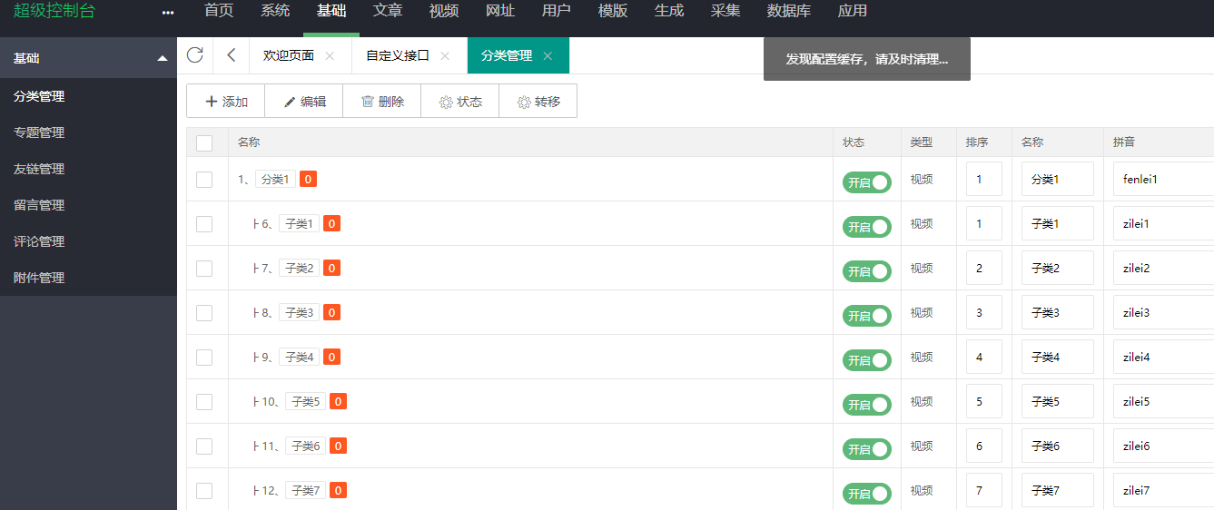Click the 编辑 edit button
The image size is (1214, 510).
click(303, 101)
